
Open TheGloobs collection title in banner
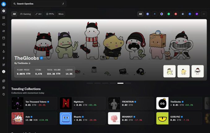click(27, 58)
